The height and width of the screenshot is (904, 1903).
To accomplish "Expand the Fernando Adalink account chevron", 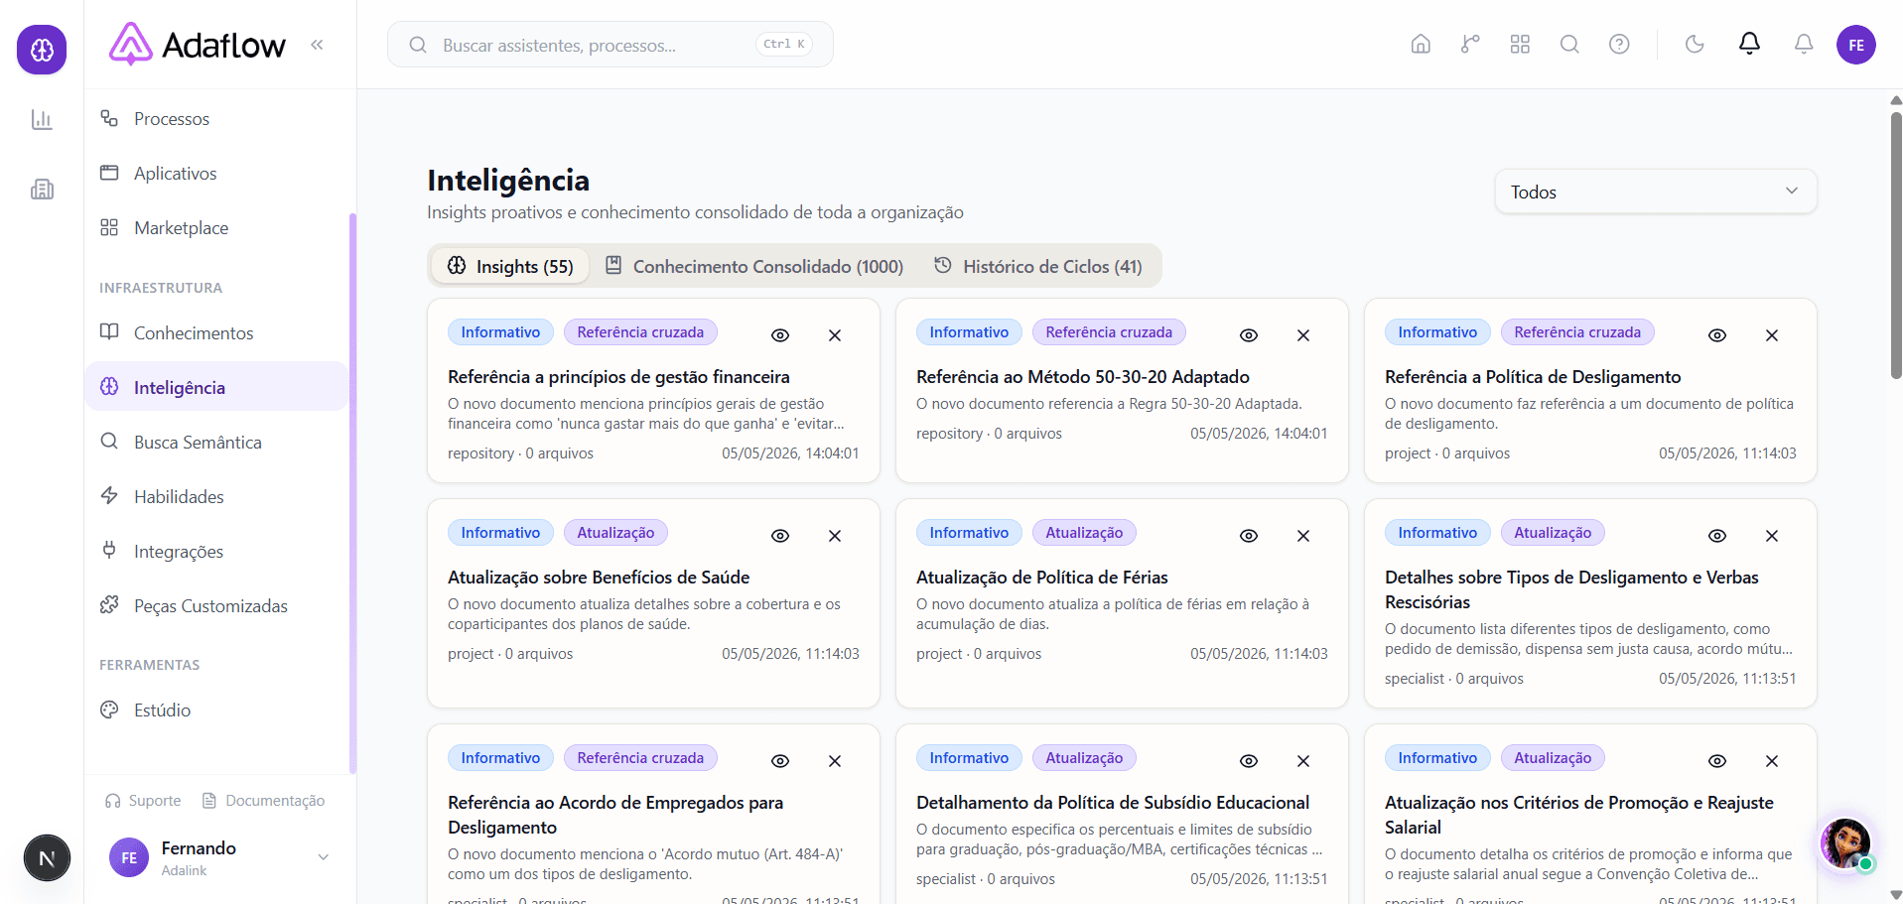I will 323,857.
